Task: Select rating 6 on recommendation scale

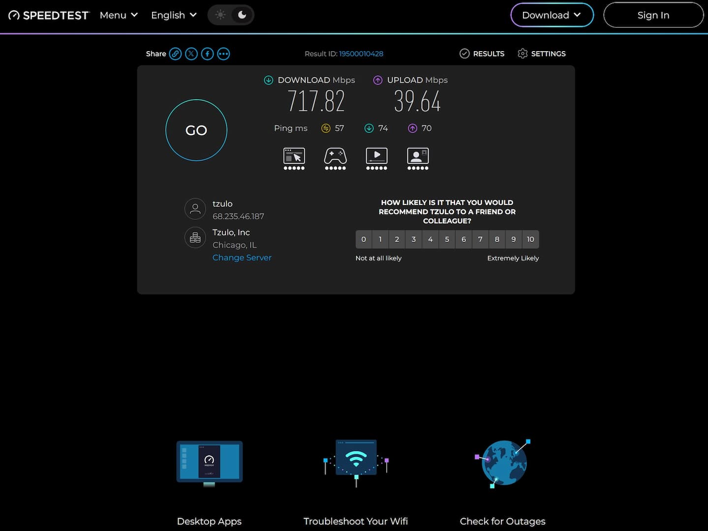Action: (x=464, y=239)
